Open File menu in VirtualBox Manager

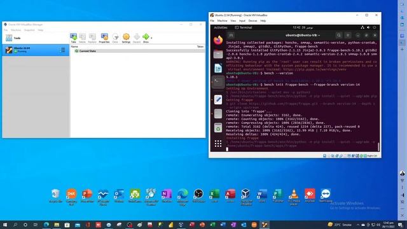pyautogui.click(x=6, y=30)
